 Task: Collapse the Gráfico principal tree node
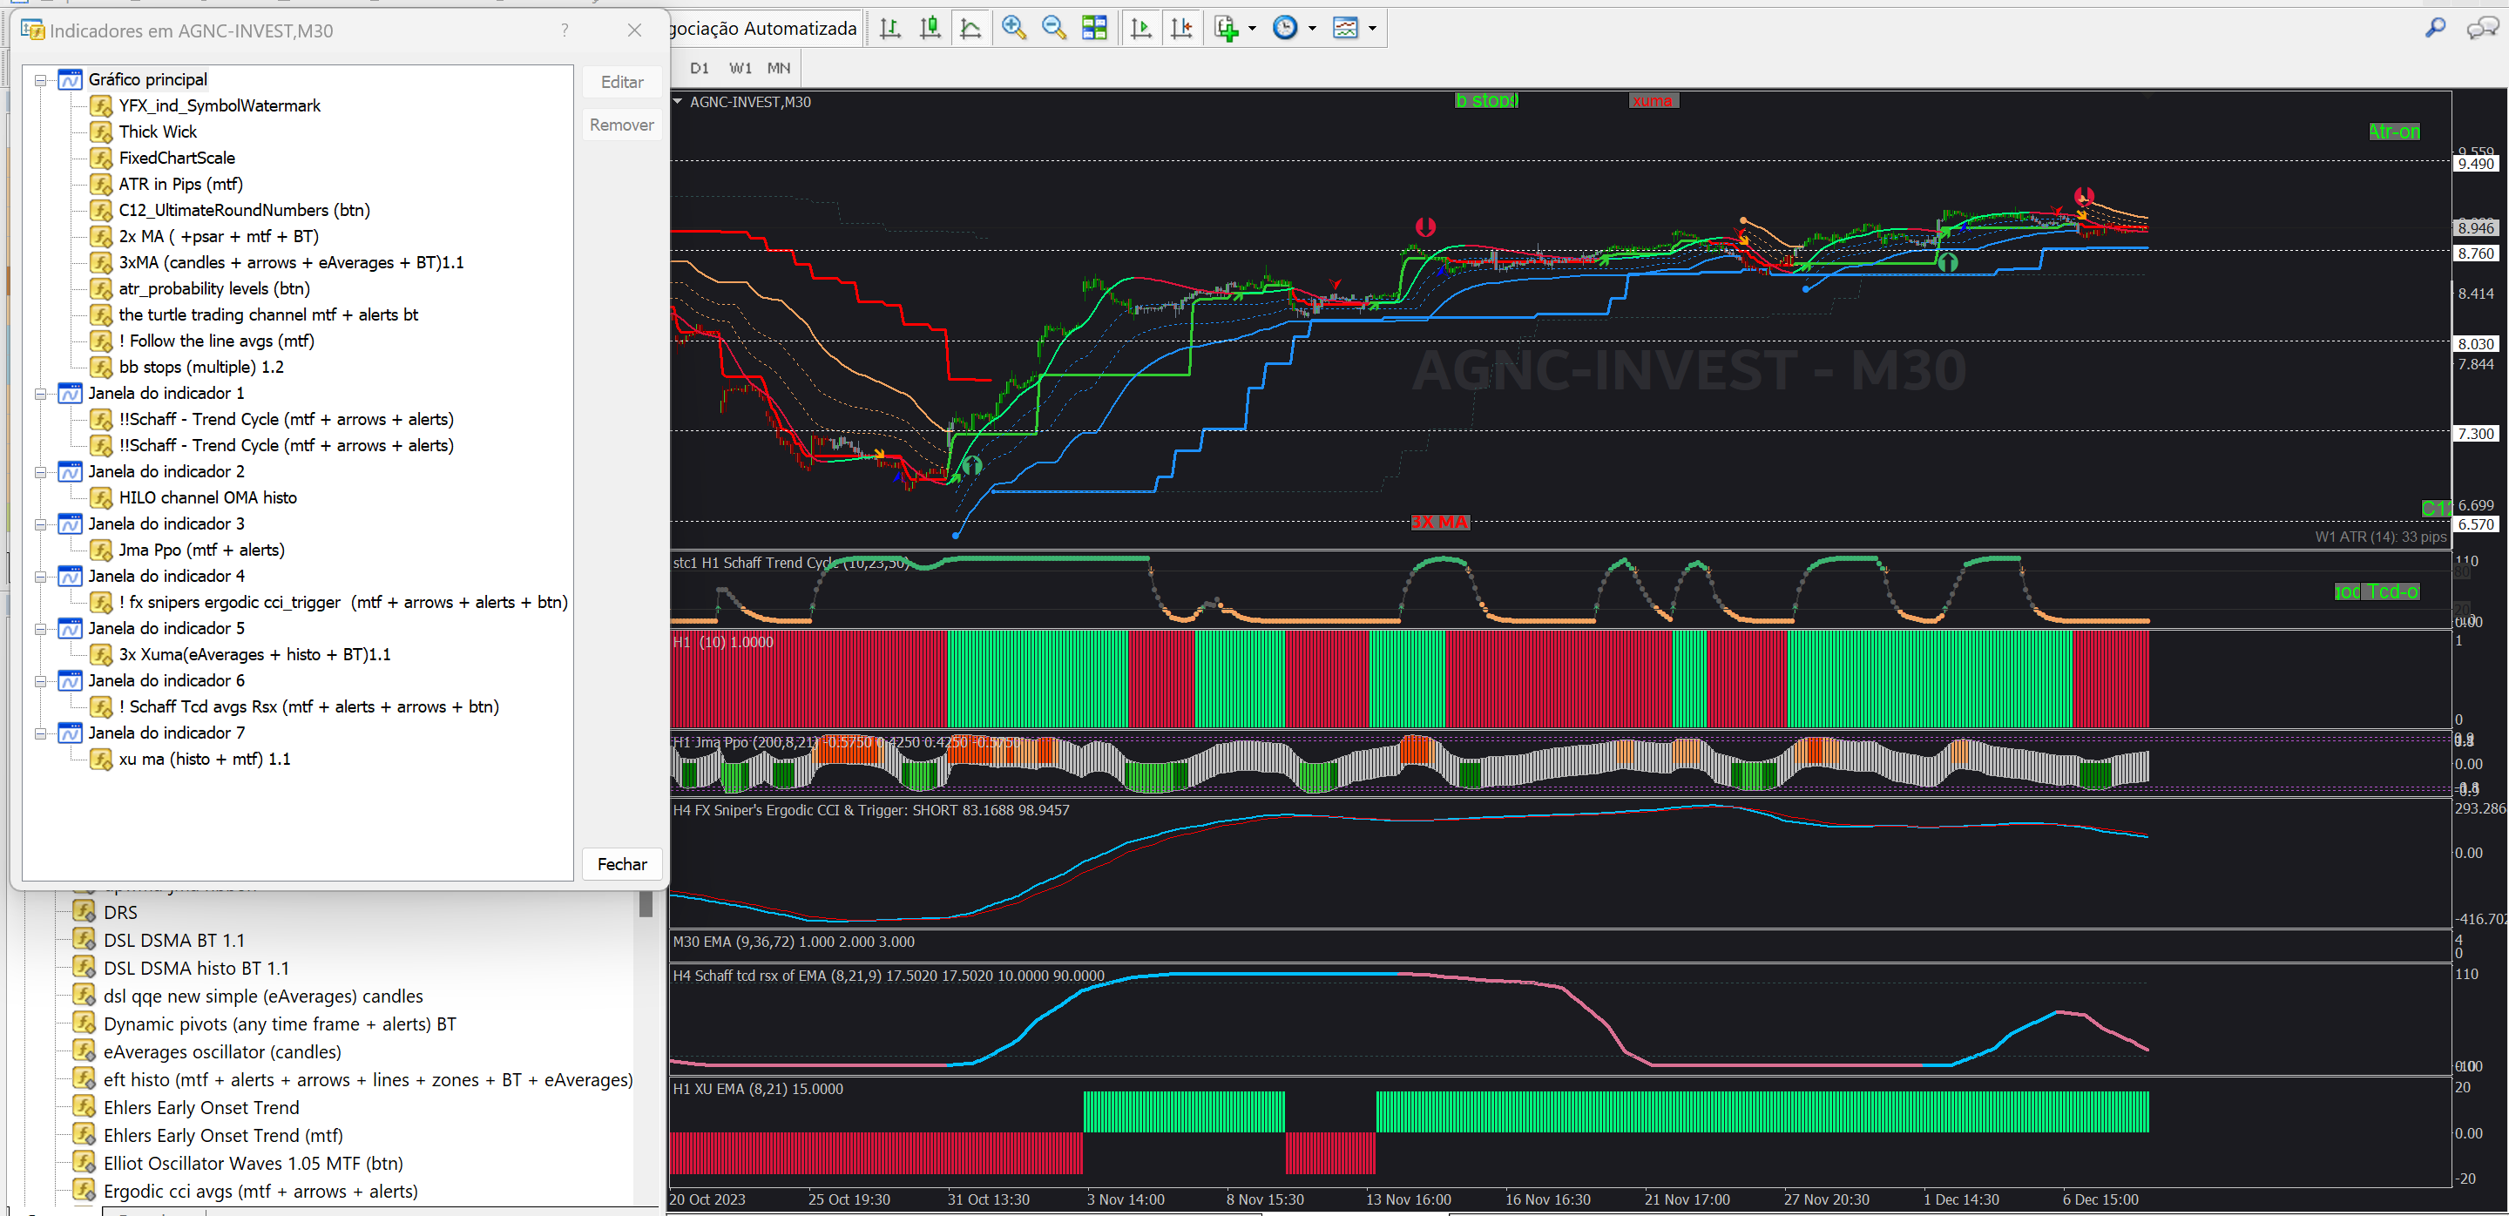tap(41, 80)
